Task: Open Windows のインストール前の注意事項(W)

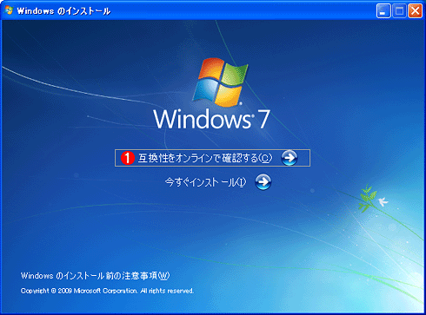Action: tap(95, 276)
